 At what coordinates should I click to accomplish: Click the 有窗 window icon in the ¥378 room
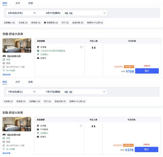(x=4, y=138)
